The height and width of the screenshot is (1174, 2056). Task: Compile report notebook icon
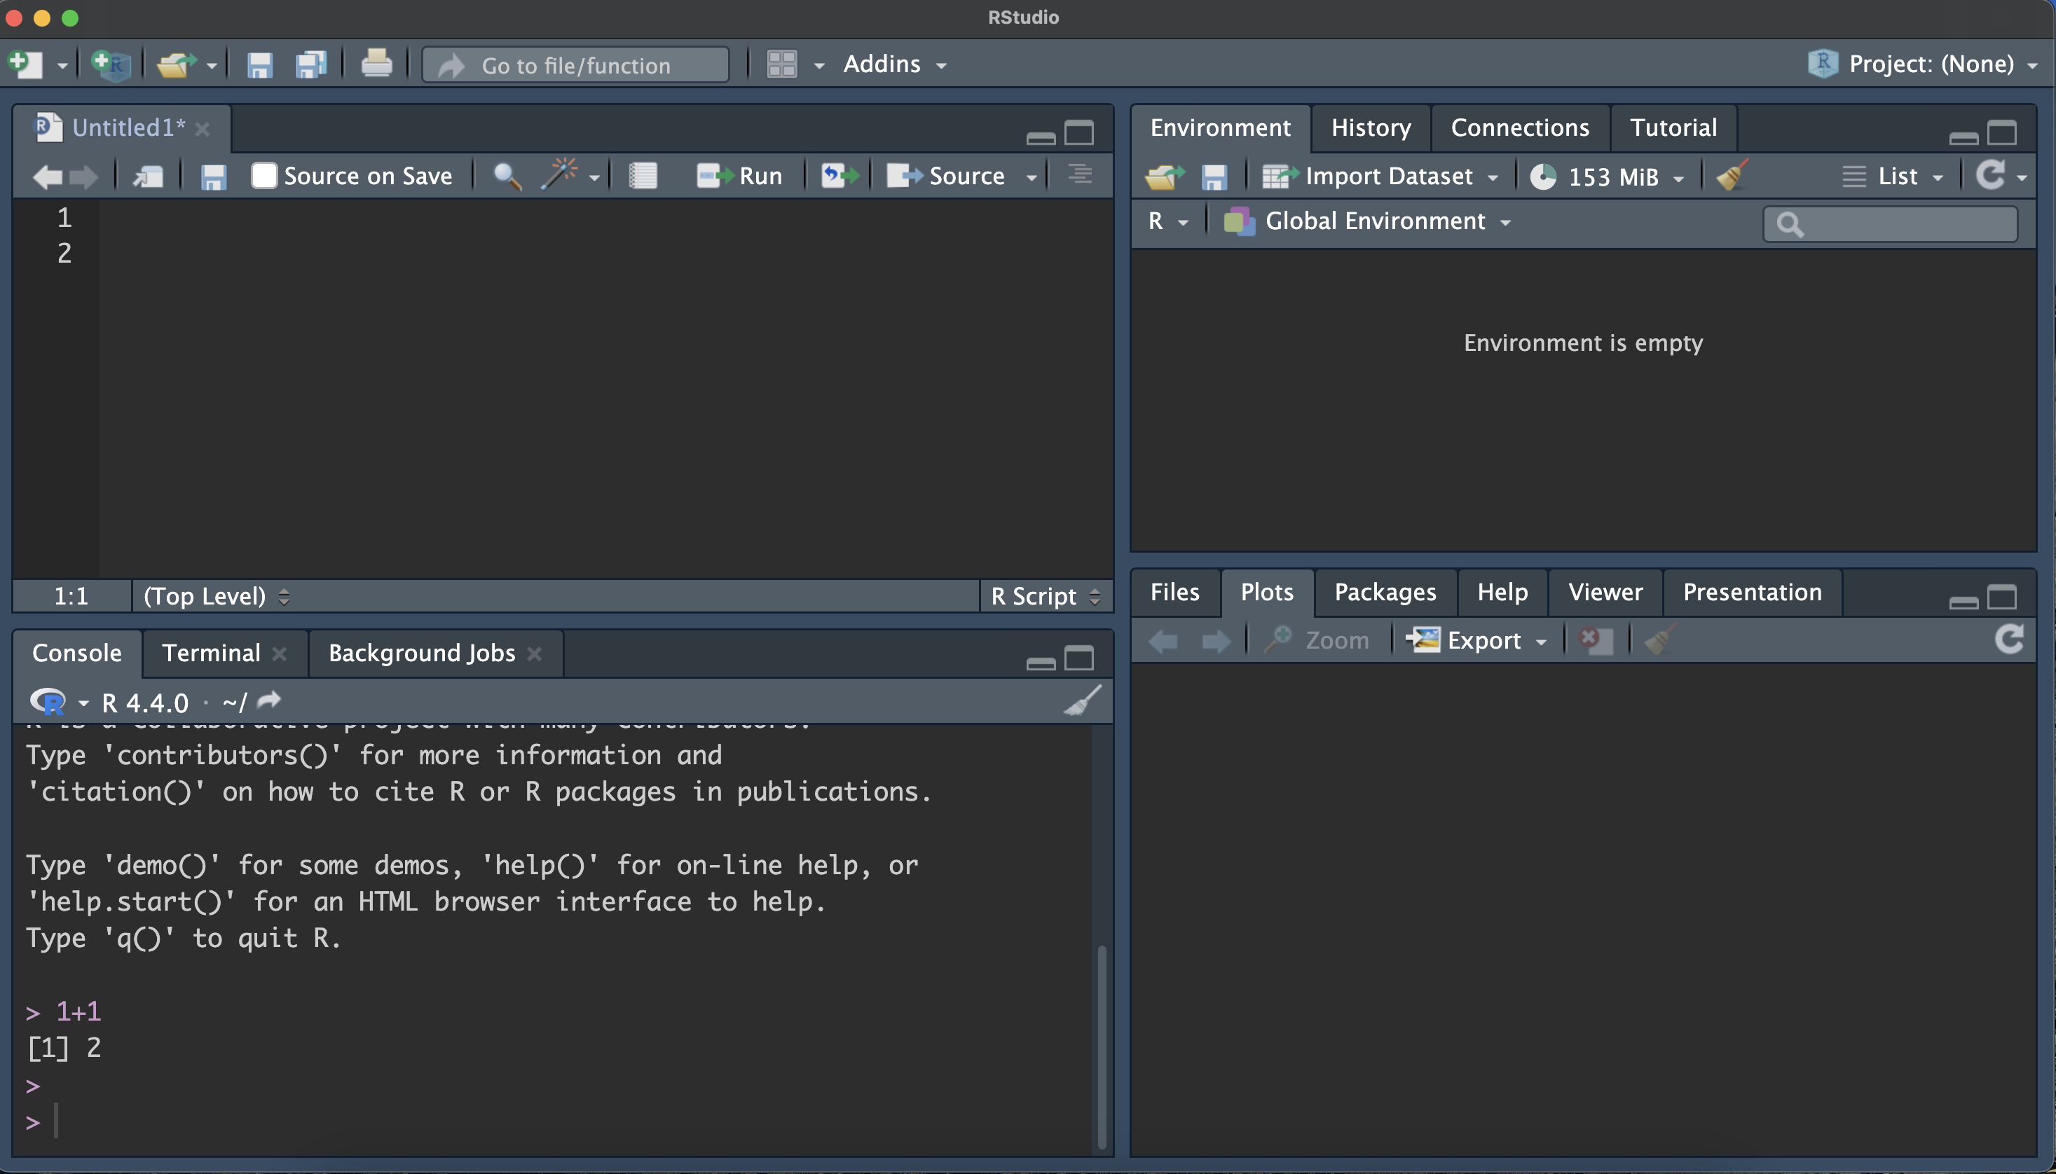(643, 176)
